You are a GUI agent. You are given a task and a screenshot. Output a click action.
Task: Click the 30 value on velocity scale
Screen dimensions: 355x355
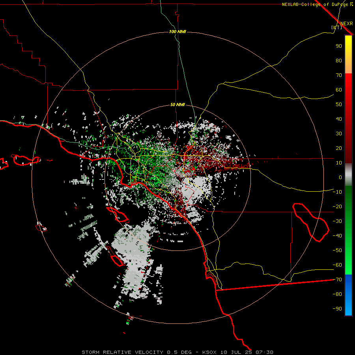coord(339,134)
